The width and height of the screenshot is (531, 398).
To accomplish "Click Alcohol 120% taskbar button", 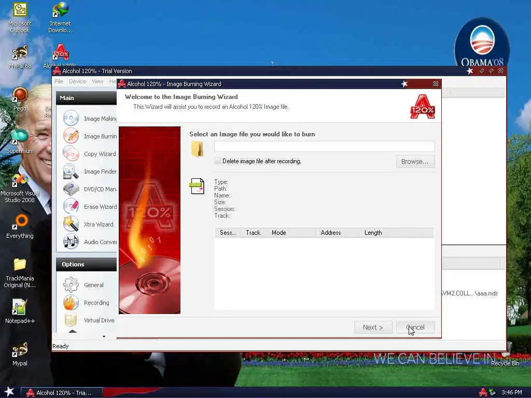I will [x=62, y=393].
